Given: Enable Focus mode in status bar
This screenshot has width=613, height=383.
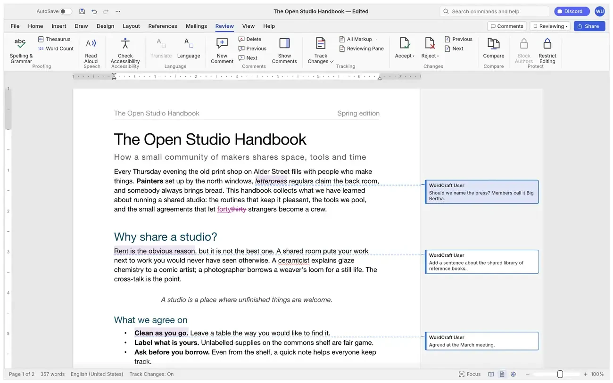Looking at the screenshot, I should point(470,374).
